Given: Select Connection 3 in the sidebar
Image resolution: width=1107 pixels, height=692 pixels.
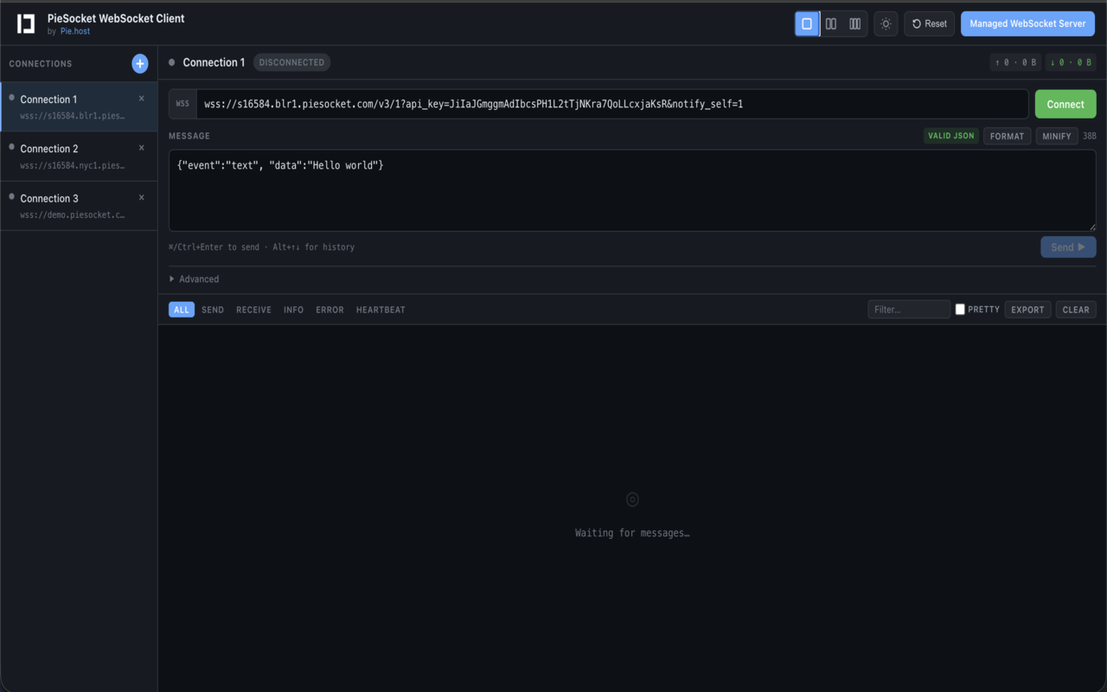Looking at the screenshot, I should pyautogui.click(x=79, y=206).
